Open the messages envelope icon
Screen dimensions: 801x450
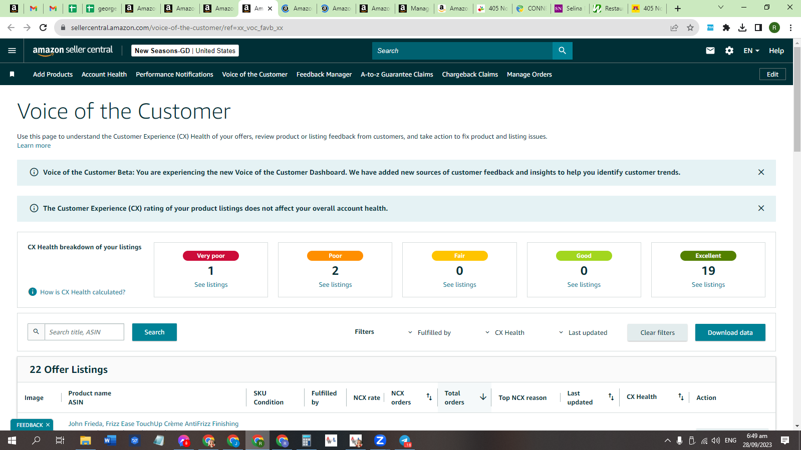point(710,51)
